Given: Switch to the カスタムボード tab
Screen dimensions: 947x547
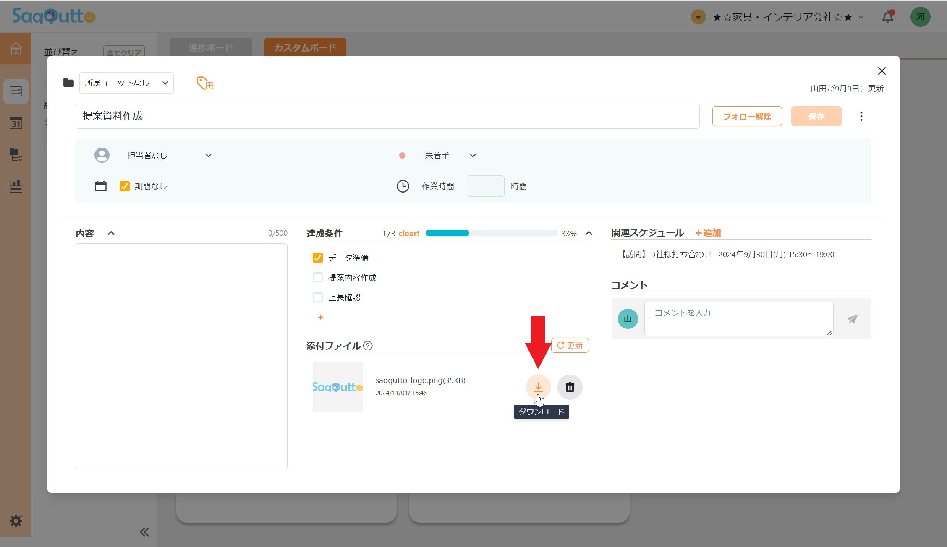Looking at the screenshot, I should coord(305,47).
